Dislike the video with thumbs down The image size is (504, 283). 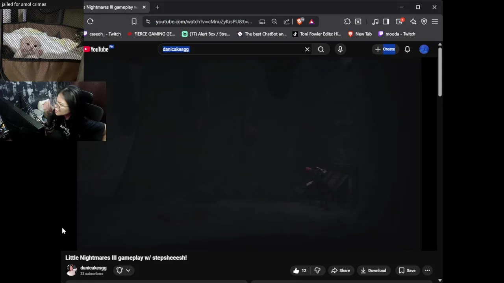[317, 270]
